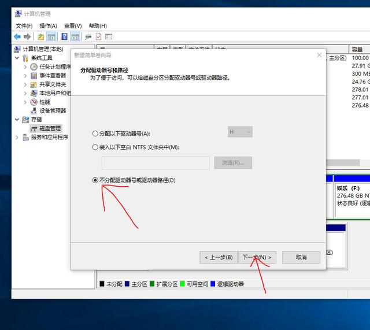
Task: Open the 文件(F) menu
Action: pyautogui.click(x=24, y=25)
